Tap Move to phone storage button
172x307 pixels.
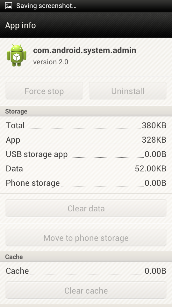(x=86, y=238)
